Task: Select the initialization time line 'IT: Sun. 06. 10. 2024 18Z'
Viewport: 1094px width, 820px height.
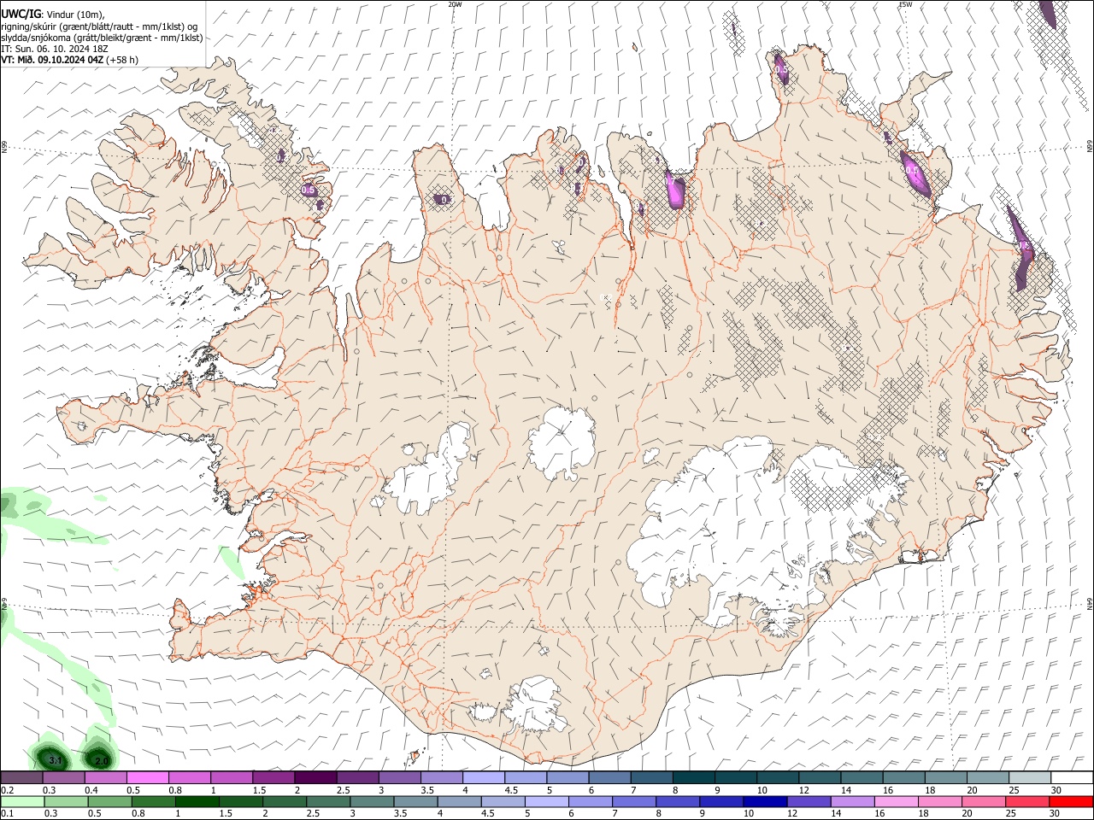Action: tap(55, 49)
